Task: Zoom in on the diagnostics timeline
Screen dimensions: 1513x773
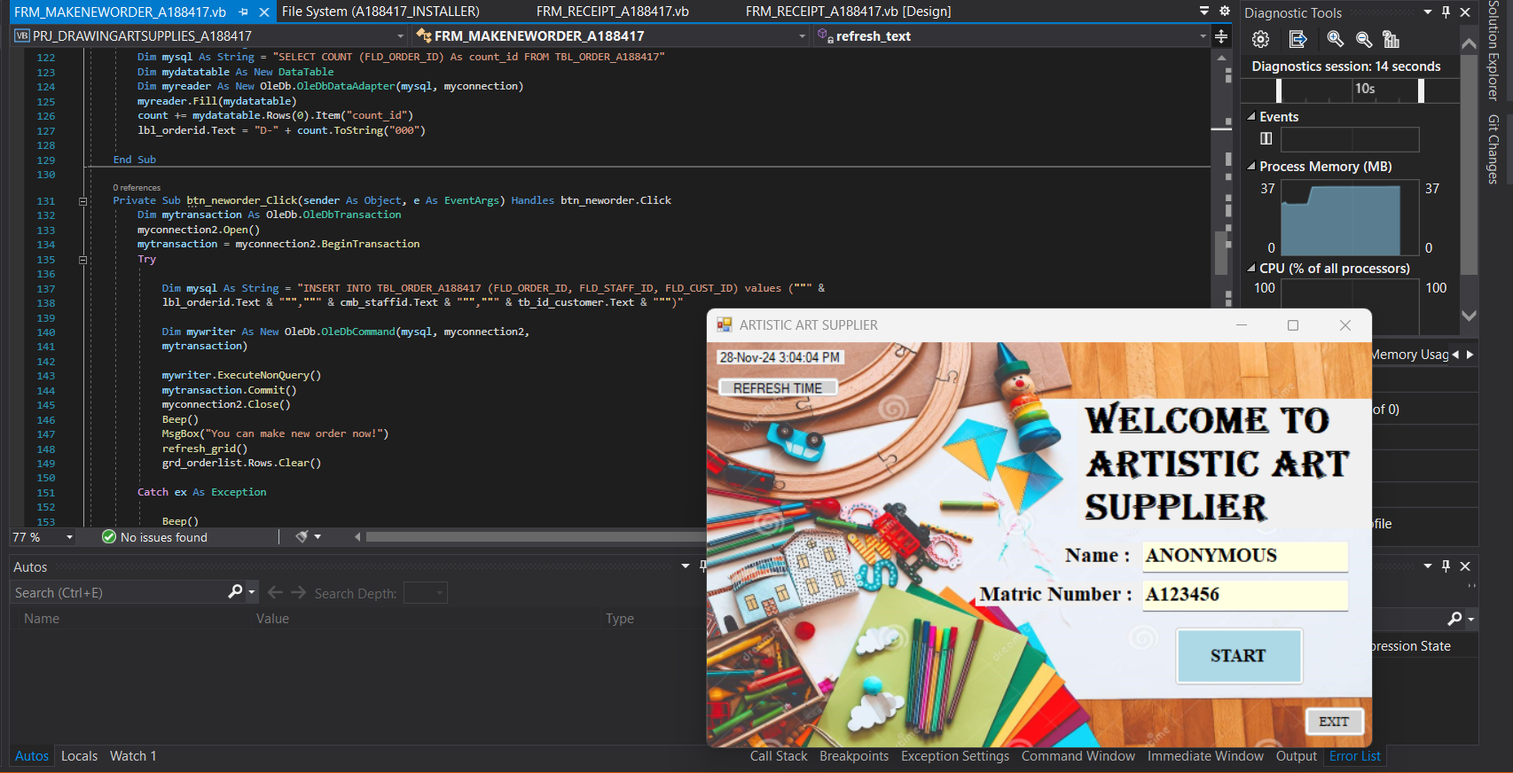Action: click(x=1335, y=40)
